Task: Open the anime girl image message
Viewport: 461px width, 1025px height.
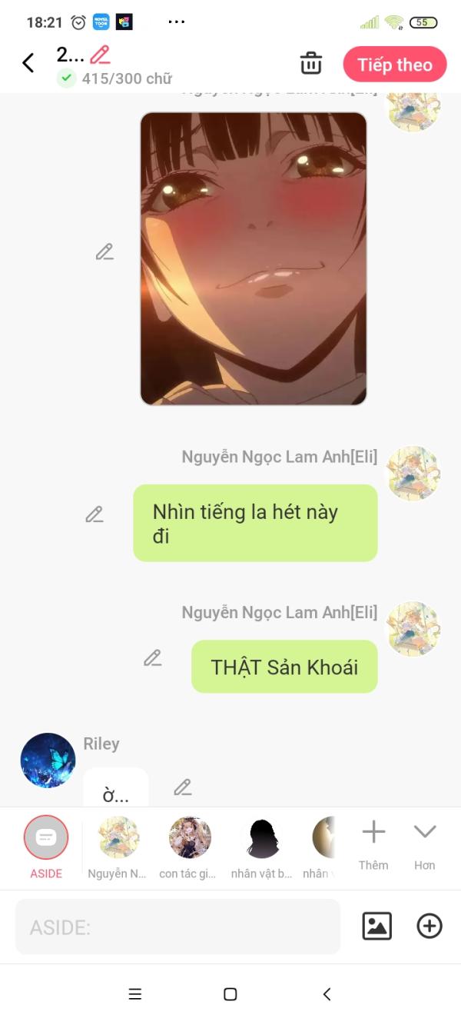Action: tap(254, 259)
